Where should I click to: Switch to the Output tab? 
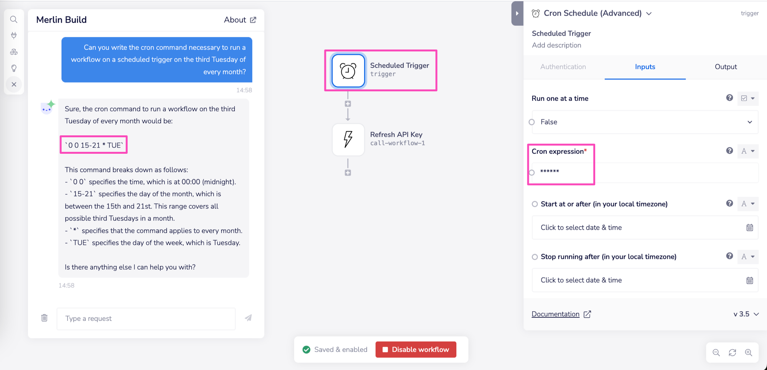pos(726,67)
